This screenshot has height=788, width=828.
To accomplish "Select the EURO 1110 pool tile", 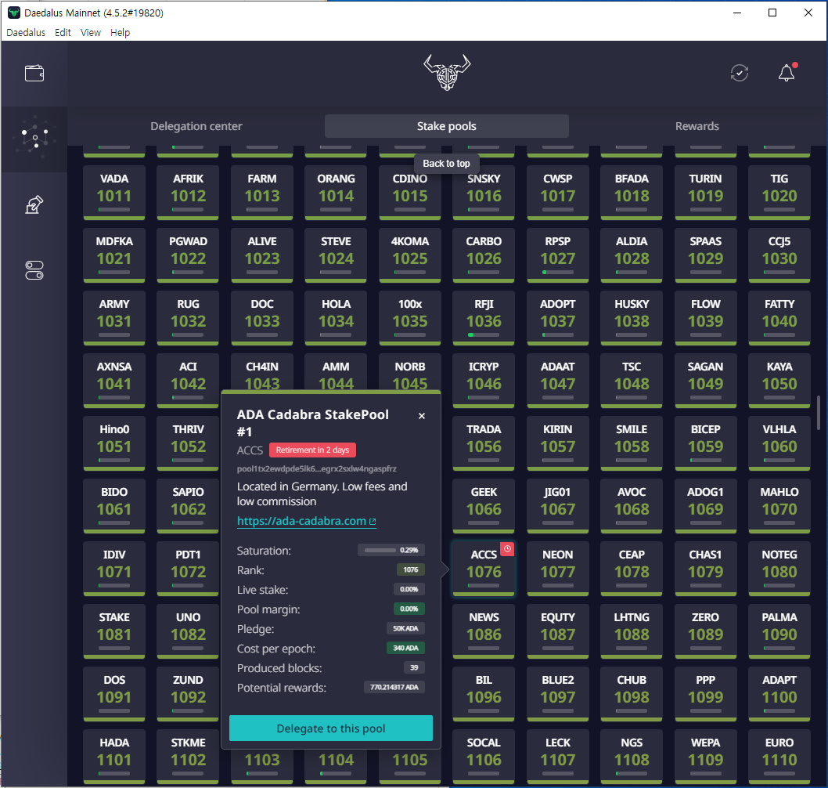I will 779,757.
